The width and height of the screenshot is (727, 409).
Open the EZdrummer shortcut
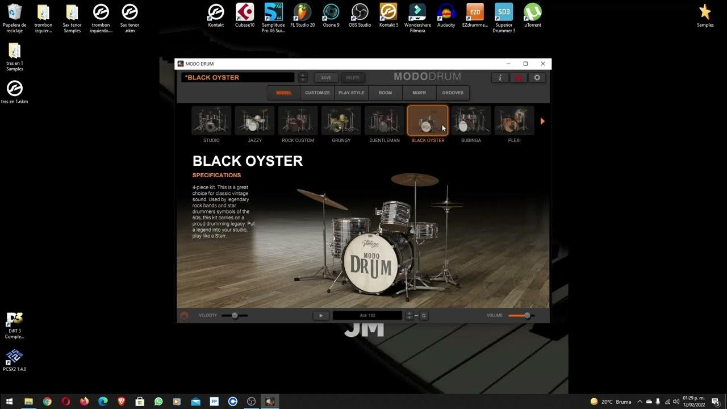pyautogui.click(x=475, y=16)
